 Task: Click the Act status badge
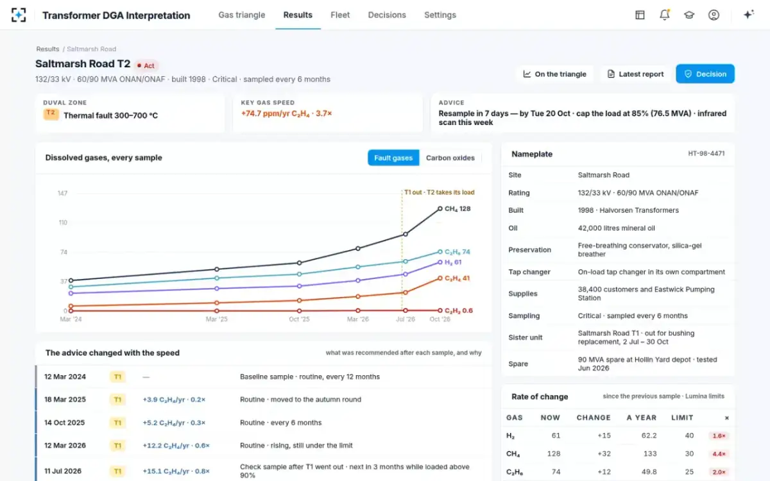click(x=146, y=65)
